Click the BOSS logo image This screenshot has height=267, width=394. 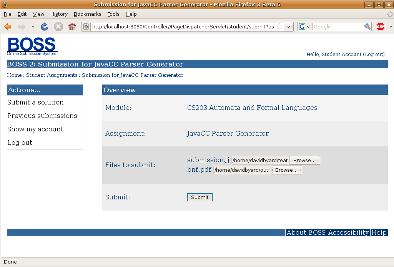32,46
